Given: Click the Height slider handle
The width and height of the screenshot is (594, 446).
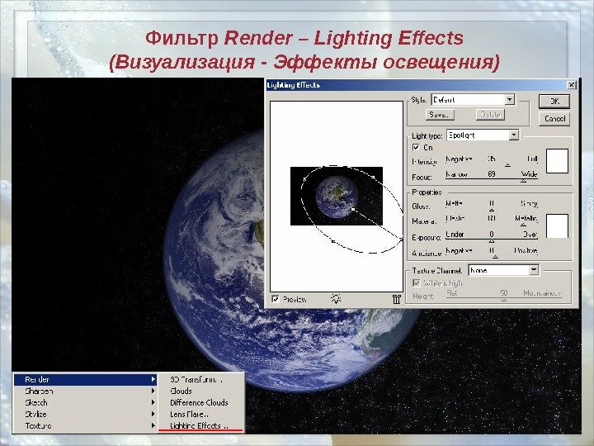Looking at the screenshot, I should click(x=504, y=299).
